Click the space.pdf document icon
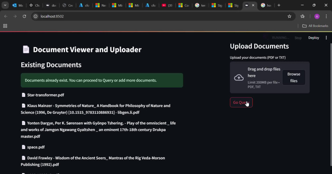The width and height of the screenshot is (332, 174). pyautogui.click(x=24, y=147)
